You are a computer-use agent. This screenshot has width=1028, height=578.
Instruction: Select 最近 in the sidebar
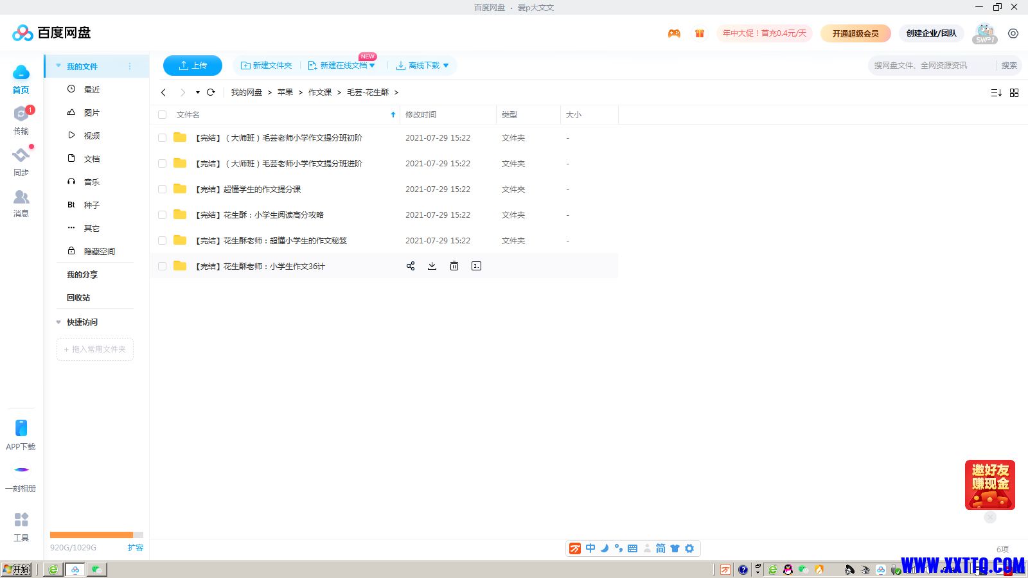[x=92, y=89]
